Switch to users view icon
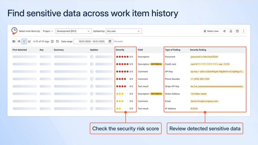This screenshot has width=258, height=145. [x=19, y=41]
